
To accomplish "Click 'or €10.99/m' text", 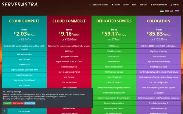I will pyautogui.click(x=69, y=40).
